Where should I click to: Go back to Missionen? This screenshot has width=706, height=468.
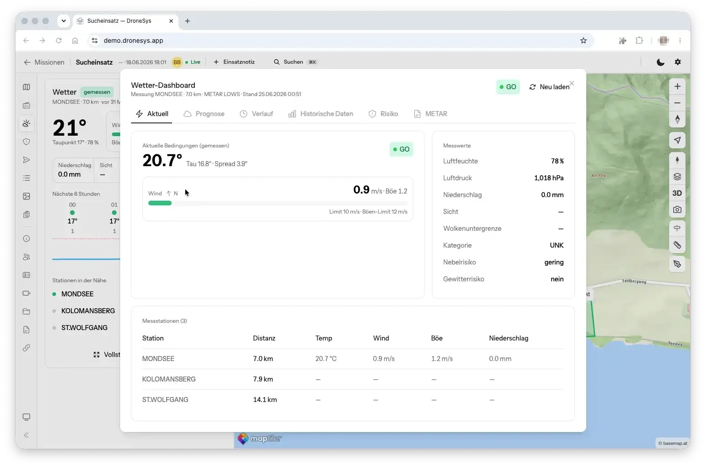44,62
